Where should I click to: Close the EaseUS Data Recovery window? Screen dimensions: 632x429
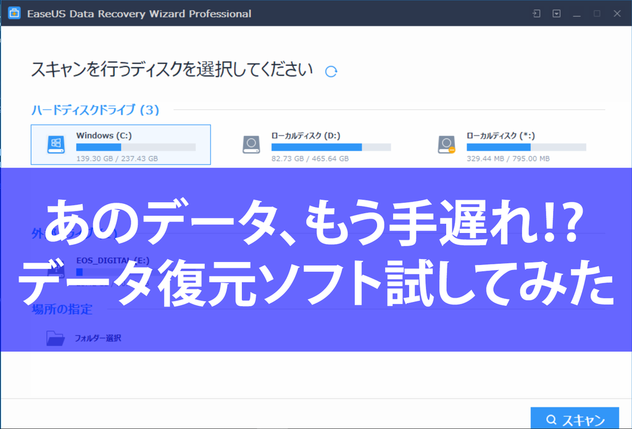[617, 14]
